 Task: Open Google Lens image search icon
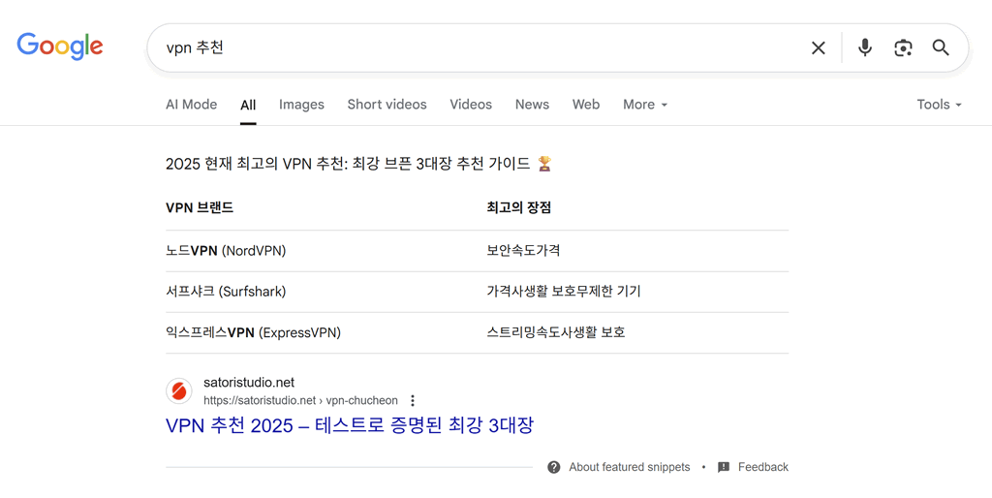(903, 47)
